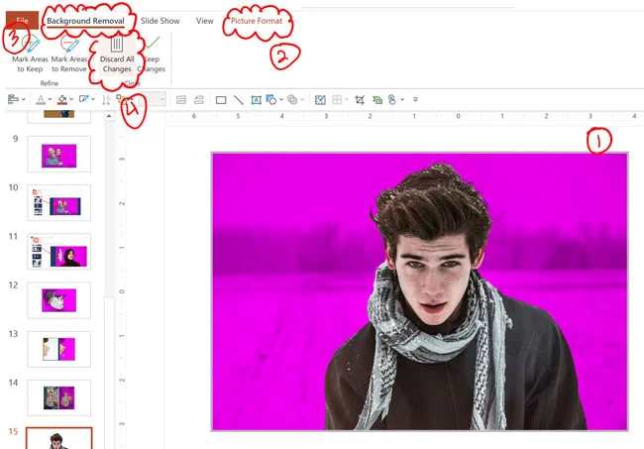Click the Shapes gallery icon
644x449 pixels.
(271, 100)
